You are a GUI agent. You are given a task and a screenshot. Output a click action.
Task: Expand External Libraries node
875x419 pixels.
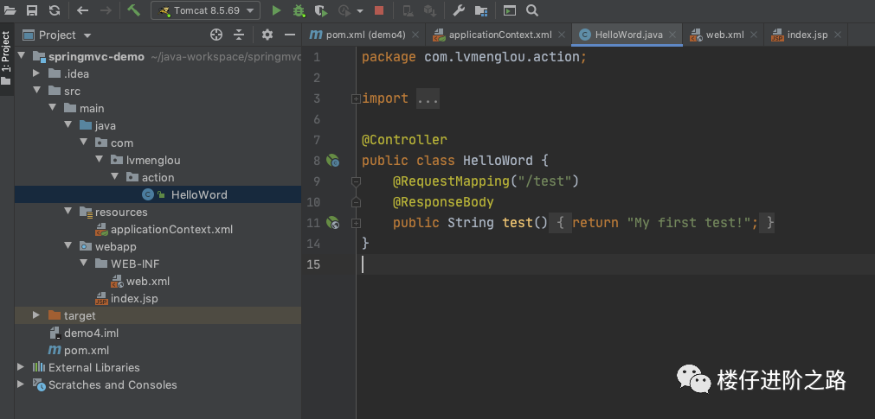21,367
